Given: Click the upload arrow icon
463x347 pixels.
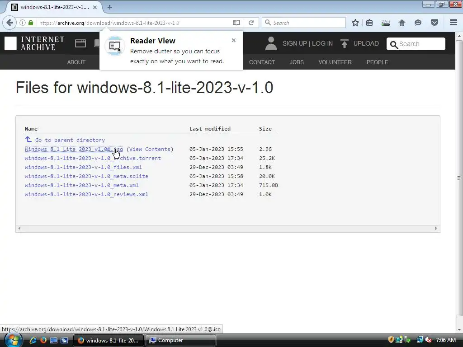Looking at the screenshot, I should click(x=344, y=43).
